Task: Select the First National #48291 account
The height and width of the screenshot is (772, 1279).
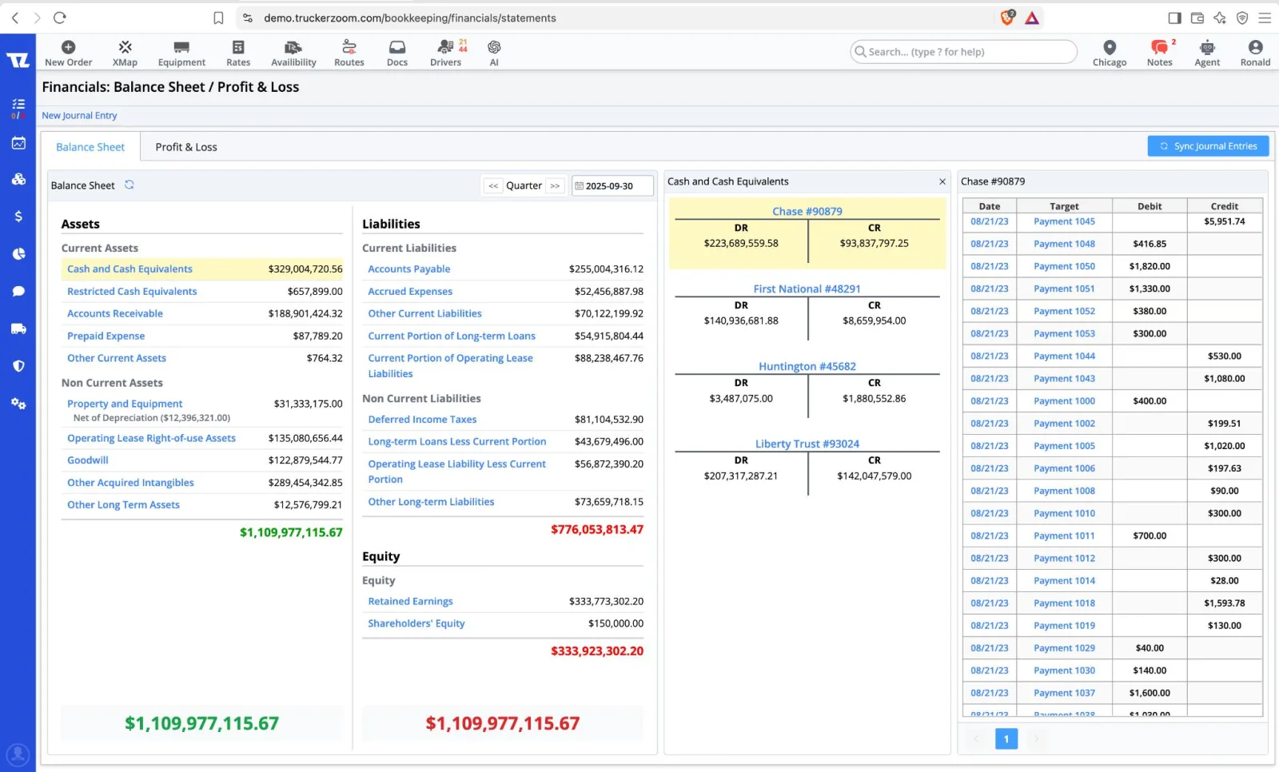Action: [x=807, y=289]
